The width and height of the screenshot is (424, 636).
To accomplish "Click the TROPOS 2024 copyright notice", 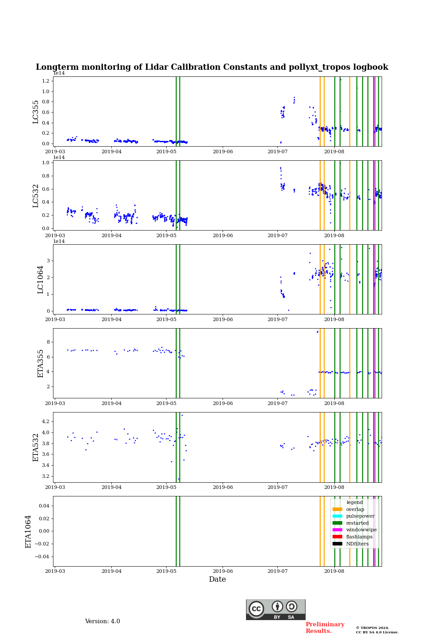I will point(377,630).
